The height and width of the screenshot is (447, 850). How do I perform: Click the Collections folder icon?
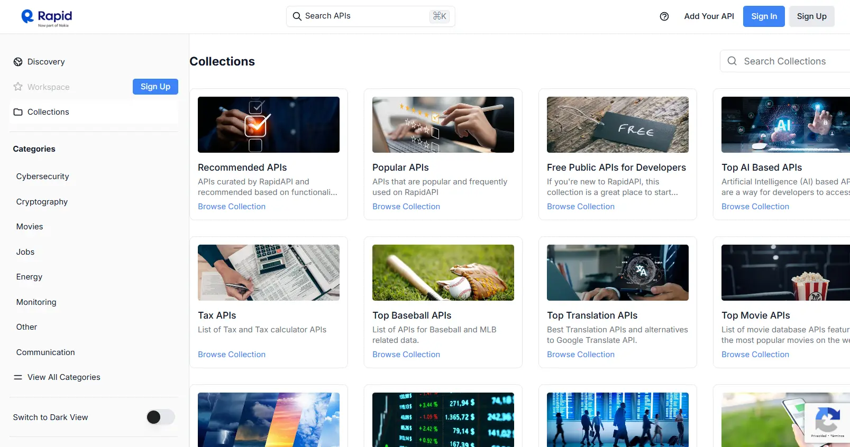pyautogui.click(x=18, y=112)
